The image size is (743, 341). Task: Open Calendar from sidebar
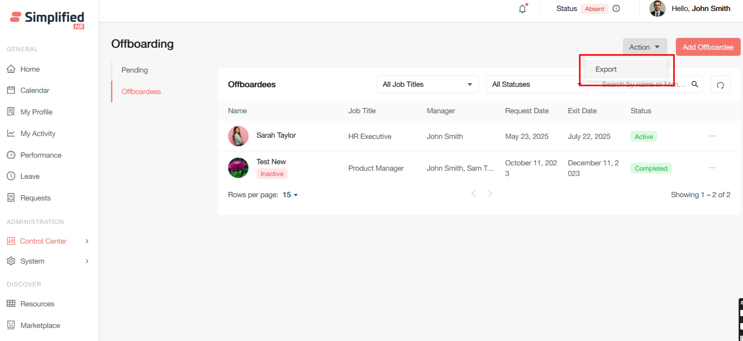tap(35, 90)
